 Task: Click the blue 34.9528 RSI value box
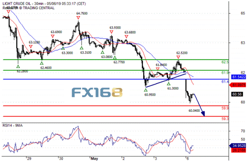point(238,146)
